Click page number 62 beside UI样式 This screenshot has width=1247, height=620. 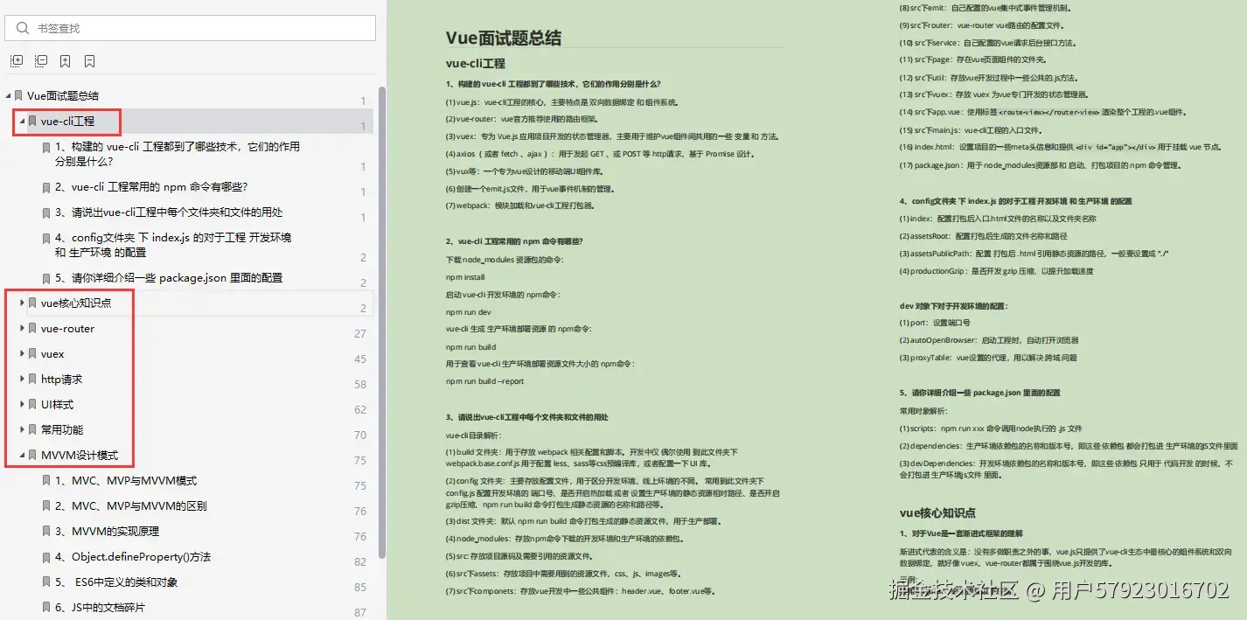click(360, 410)
